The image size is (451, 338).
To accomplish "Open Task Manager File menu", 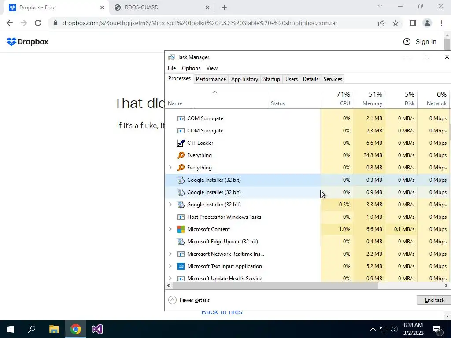I will coord(172,68).
